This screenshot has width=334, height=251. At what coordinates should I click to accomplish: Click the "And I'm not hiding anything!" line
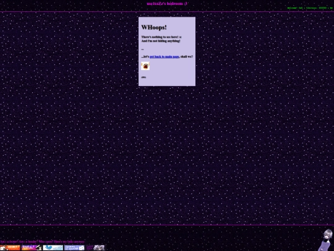[x=161, y=41]
